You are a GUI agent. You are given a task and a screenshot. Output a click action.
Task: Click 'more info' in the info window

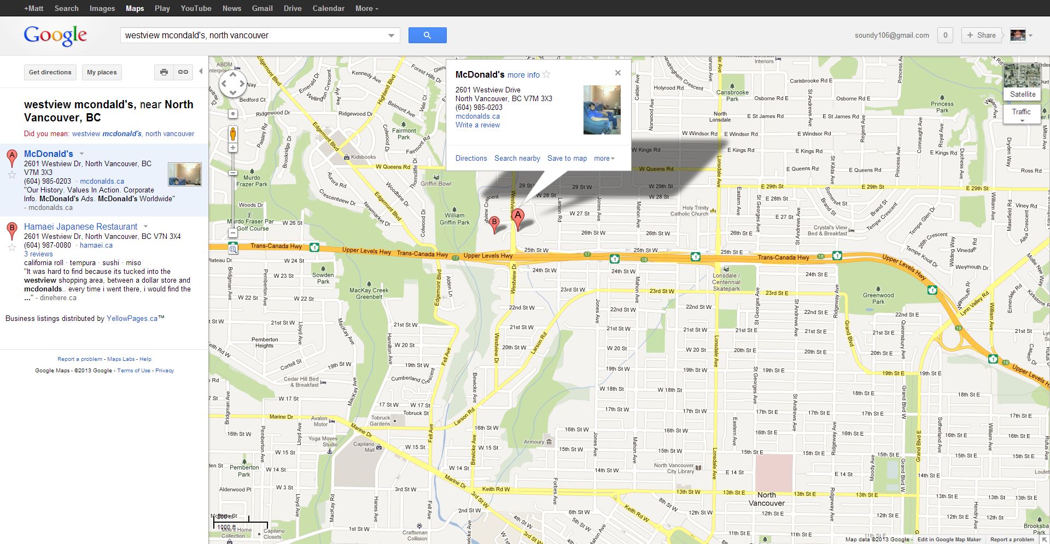(523, 75)
